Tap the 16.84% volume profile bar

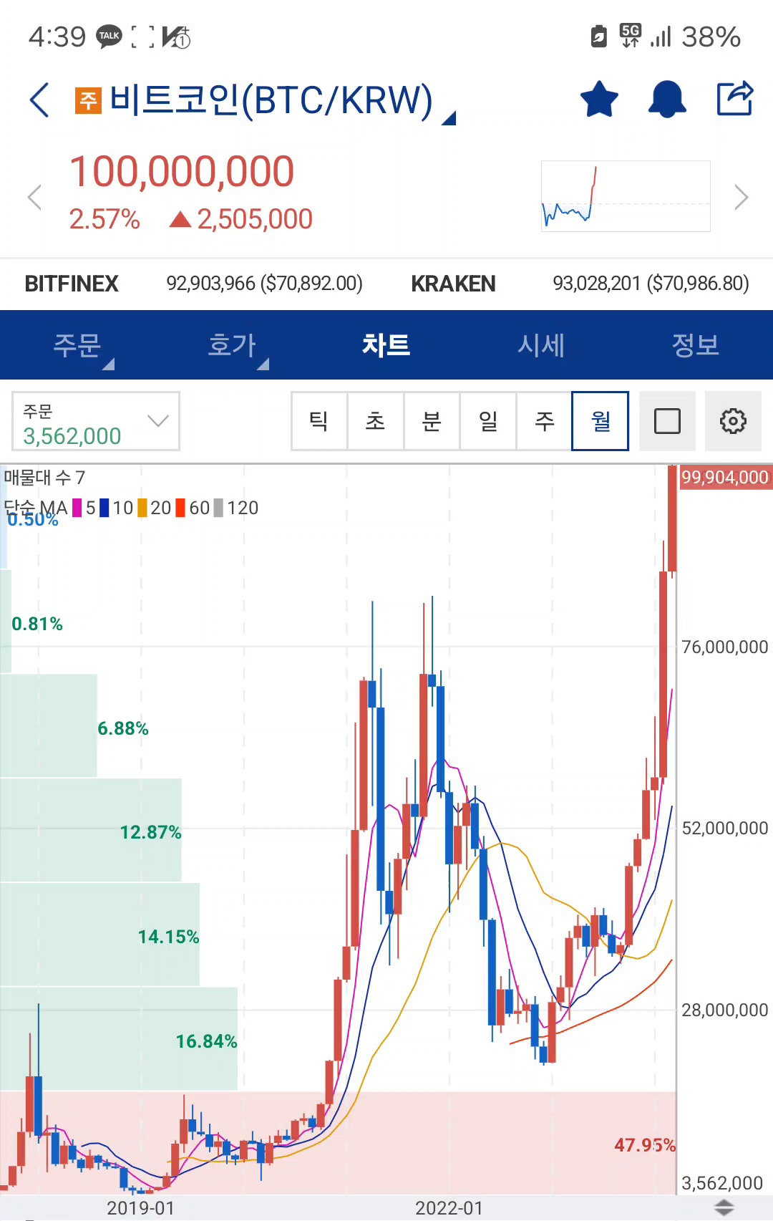tap(119, 1039)
